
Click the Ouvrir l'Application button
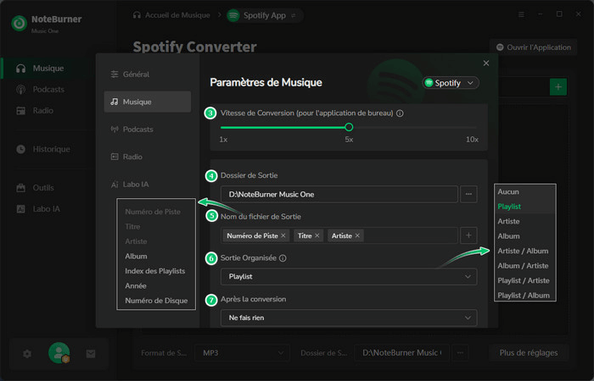pos(533,47)
